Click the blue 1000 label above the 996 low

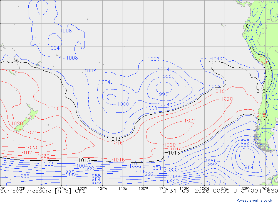(166, 76)
